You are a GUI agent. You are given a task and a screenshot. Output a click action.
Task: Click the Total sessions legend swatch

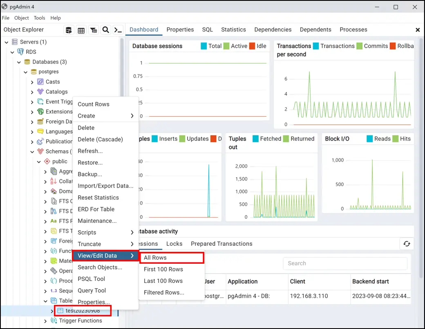tap(204, 46)
